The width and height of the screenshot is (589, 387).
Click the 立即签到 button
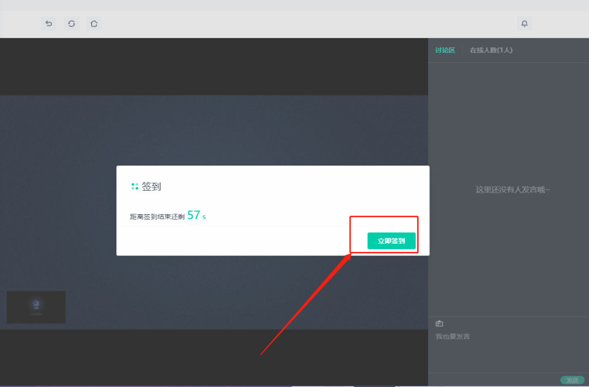391,241
